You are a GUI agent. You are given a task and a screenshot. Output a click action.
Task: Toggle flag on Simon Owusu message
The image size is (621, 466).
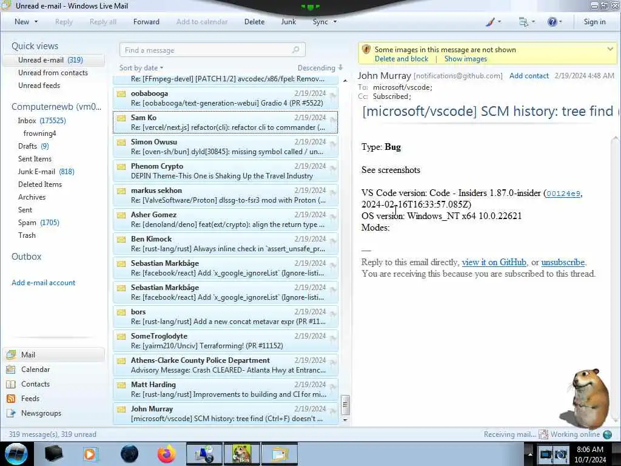(333, 143)
